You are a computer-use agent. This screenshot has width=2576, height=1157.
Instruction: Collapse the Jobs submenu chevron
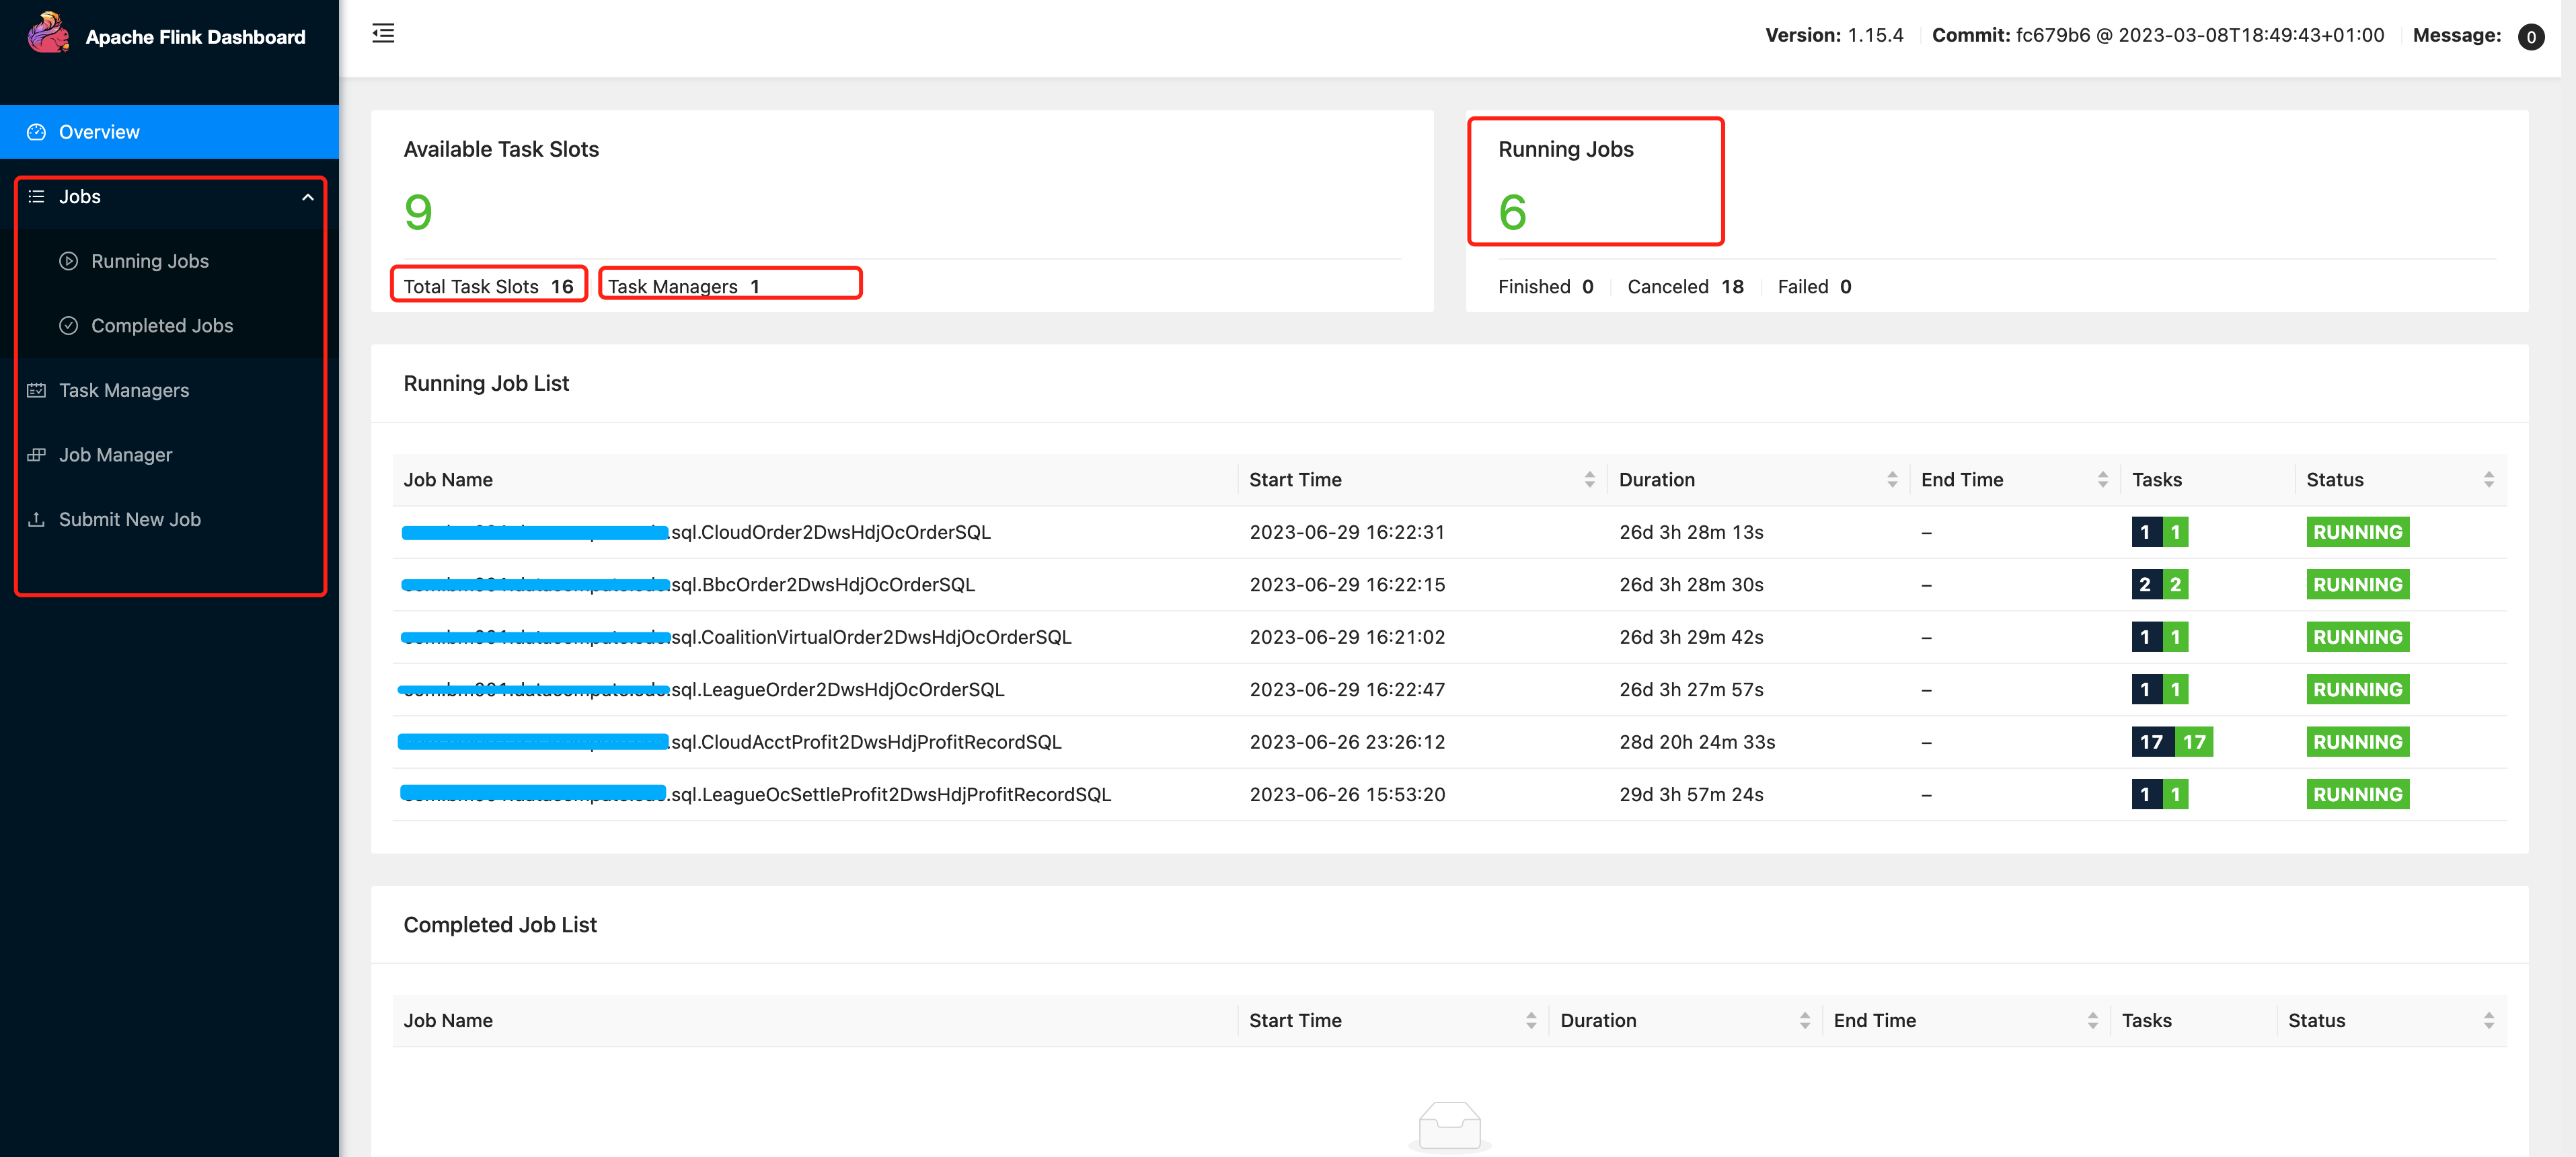click(308, 197)
